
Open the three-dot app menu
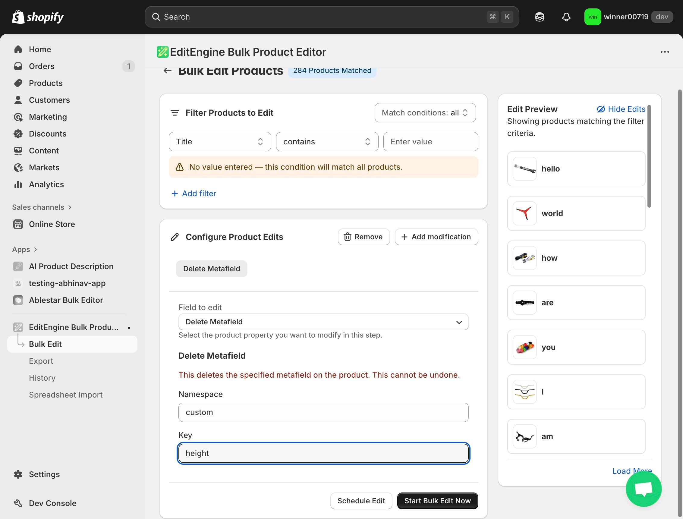[665, 52]
